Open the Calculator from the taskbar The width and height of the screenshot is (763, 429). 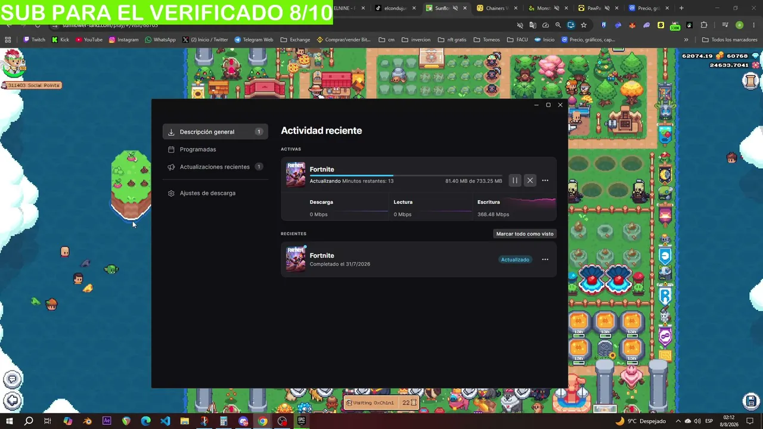click(224, 421)
